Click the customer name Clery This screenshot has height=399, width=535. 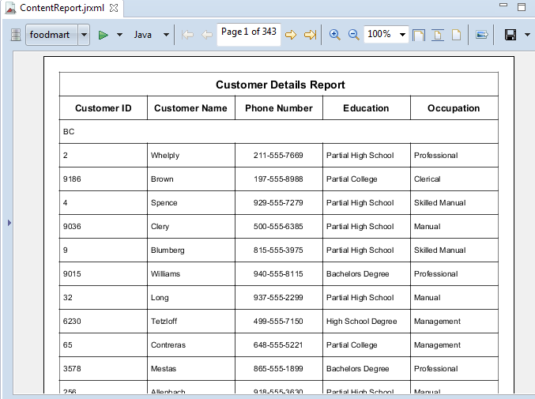pos(160,227)
